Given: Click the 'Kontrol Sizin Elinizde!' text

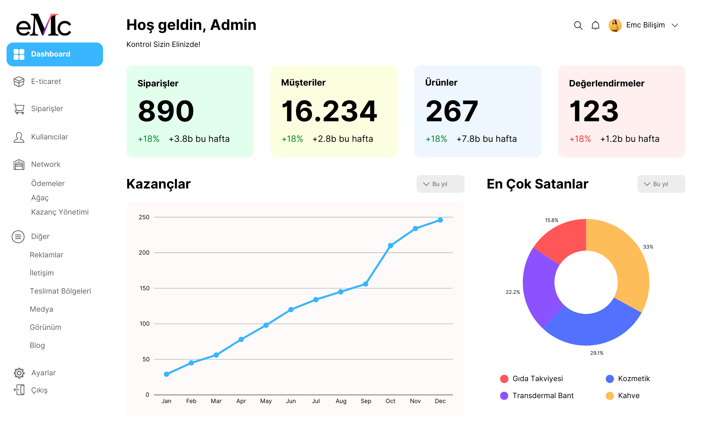Looking at the screenshot, I should point(163,44).
